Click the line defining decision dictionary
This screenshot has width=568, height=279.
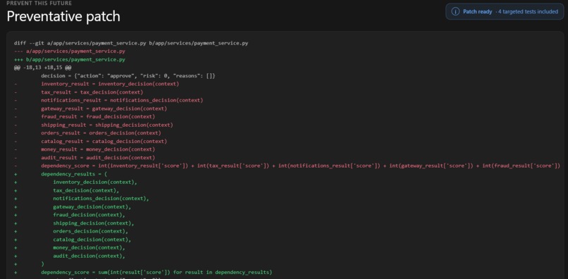point(128,75)
